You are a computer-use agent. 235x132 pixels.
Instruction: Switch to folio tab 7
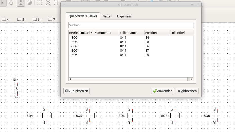[52, 19]
